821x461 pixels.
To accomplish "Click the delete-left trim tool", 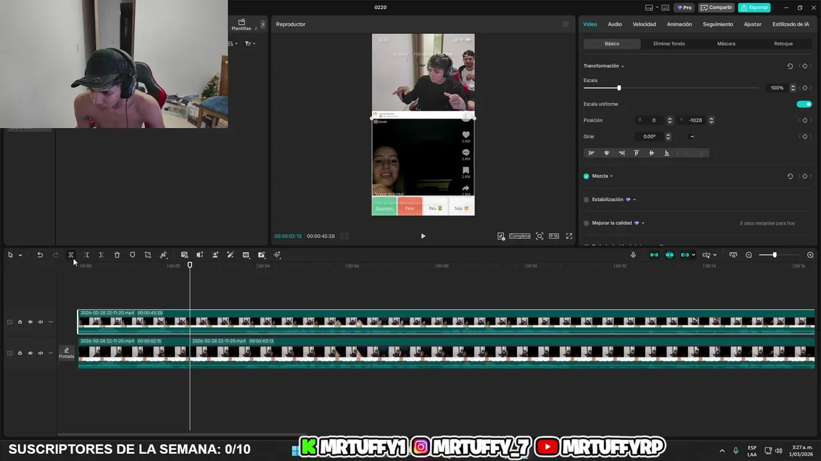I will pos(87,255).
